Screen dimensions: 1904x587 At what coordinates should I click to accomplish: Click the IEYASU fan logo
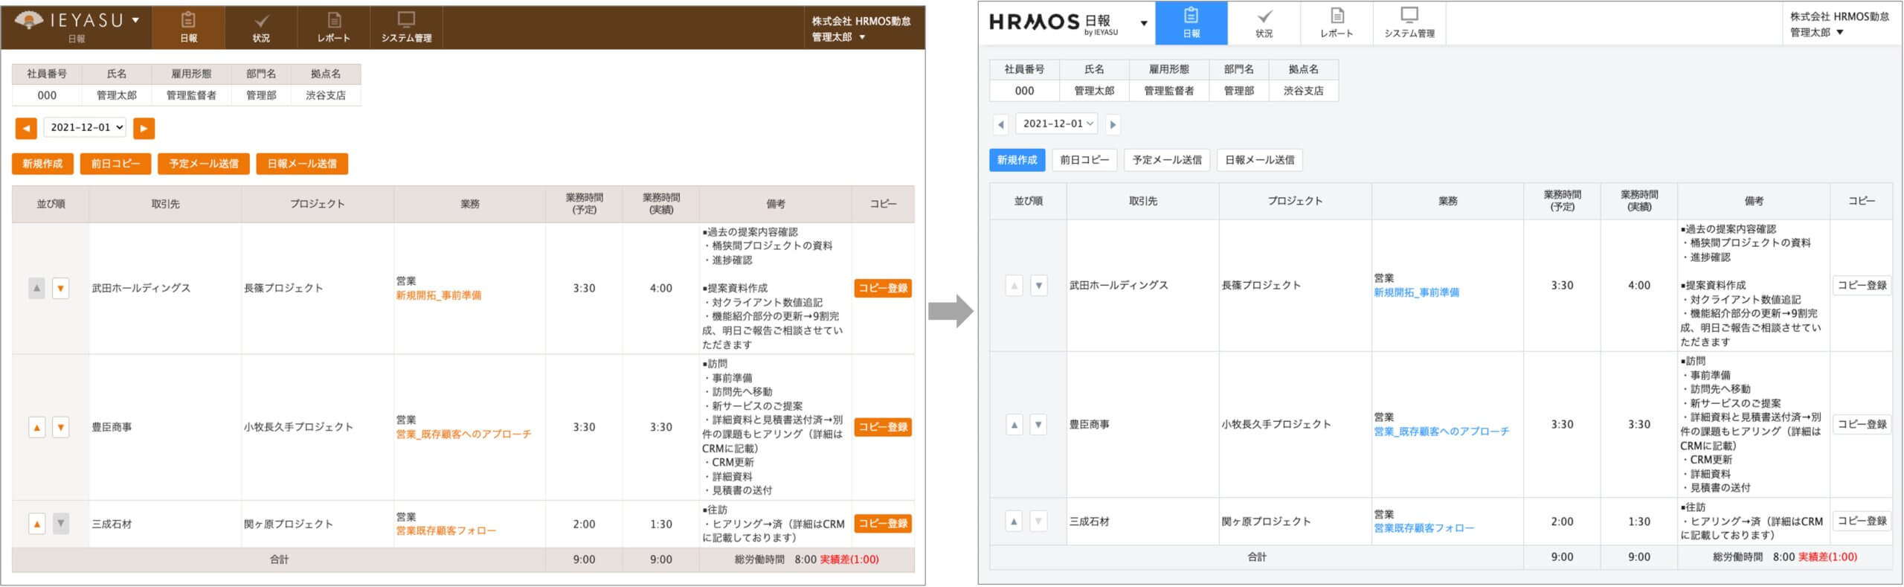pos(28,20)
